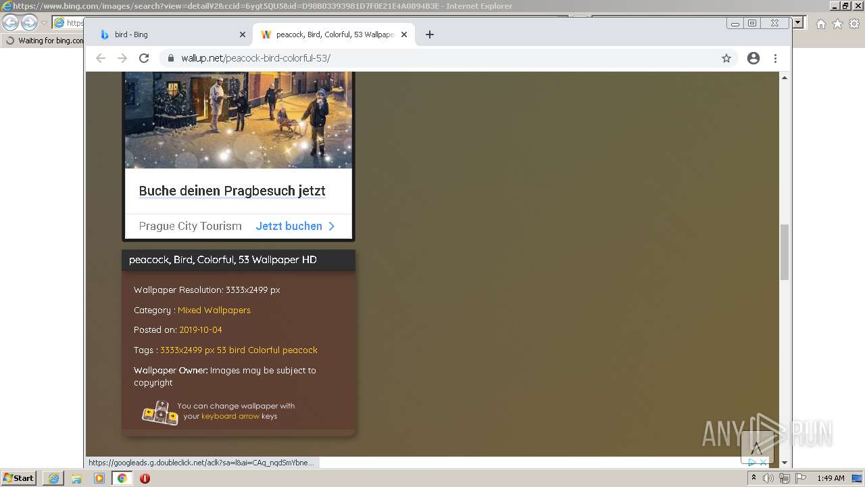
Task: Click the 1:49 AM system clock
Action: coord(831,478)
